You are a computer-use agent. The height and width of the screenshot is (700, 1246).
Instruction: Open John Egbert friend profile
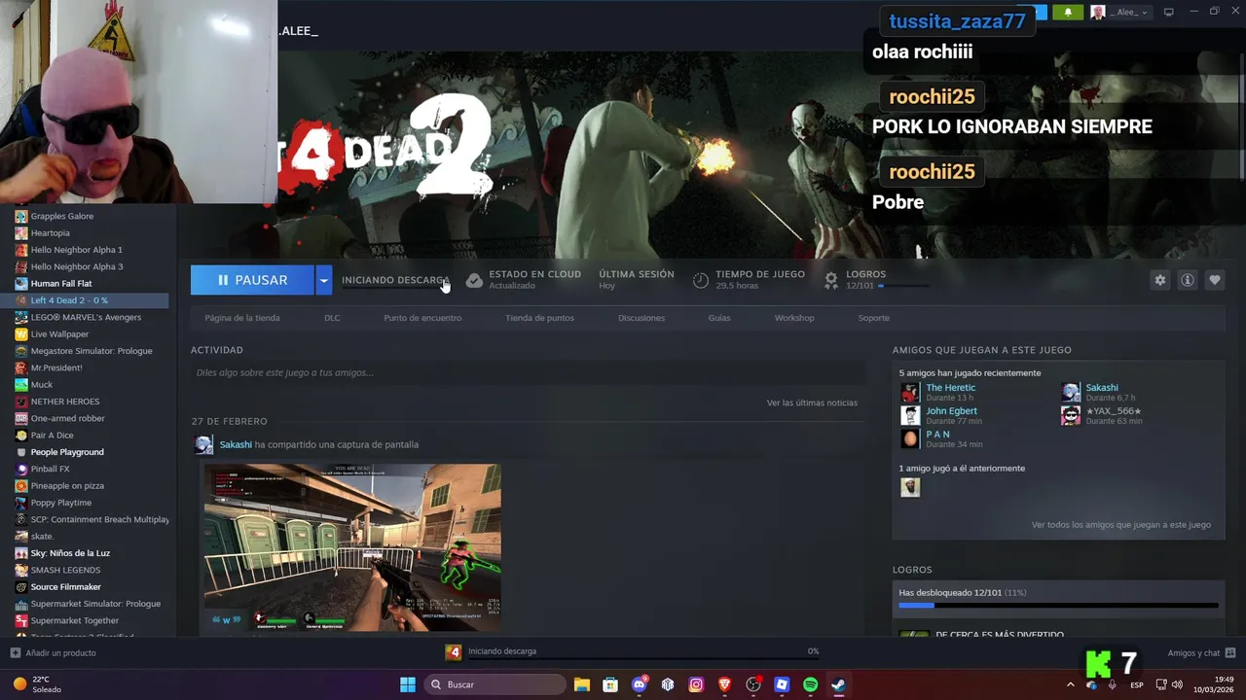point(951,411)
